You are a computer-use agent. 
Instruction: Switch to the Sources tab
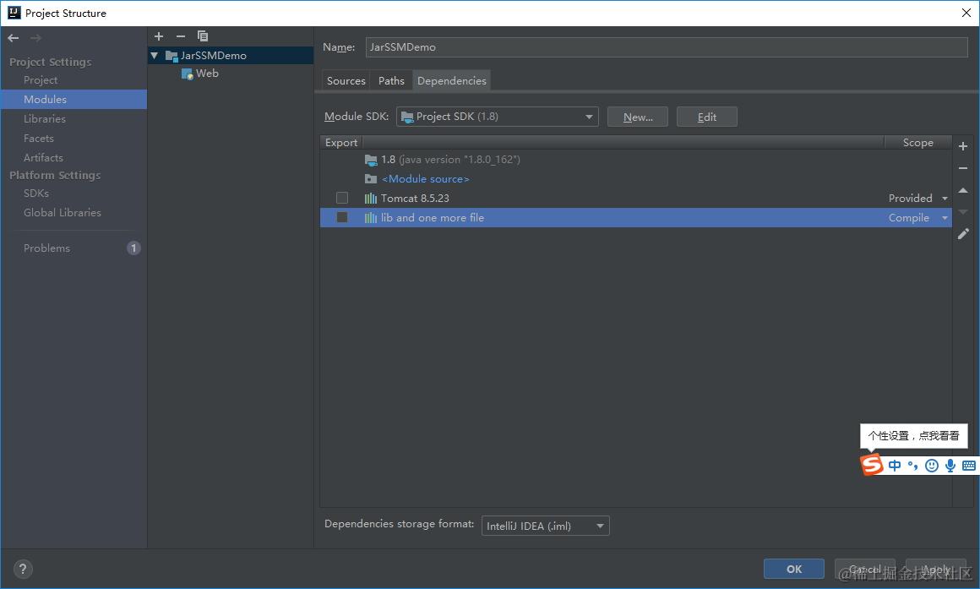coord(346,80)
